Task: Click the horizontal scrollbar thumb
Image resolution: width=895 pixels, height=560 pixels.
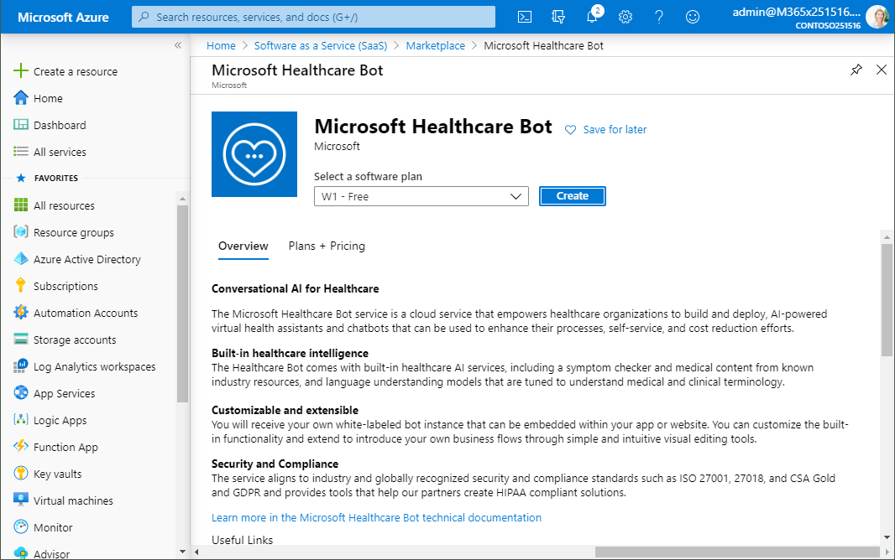Action: (737, 552)
